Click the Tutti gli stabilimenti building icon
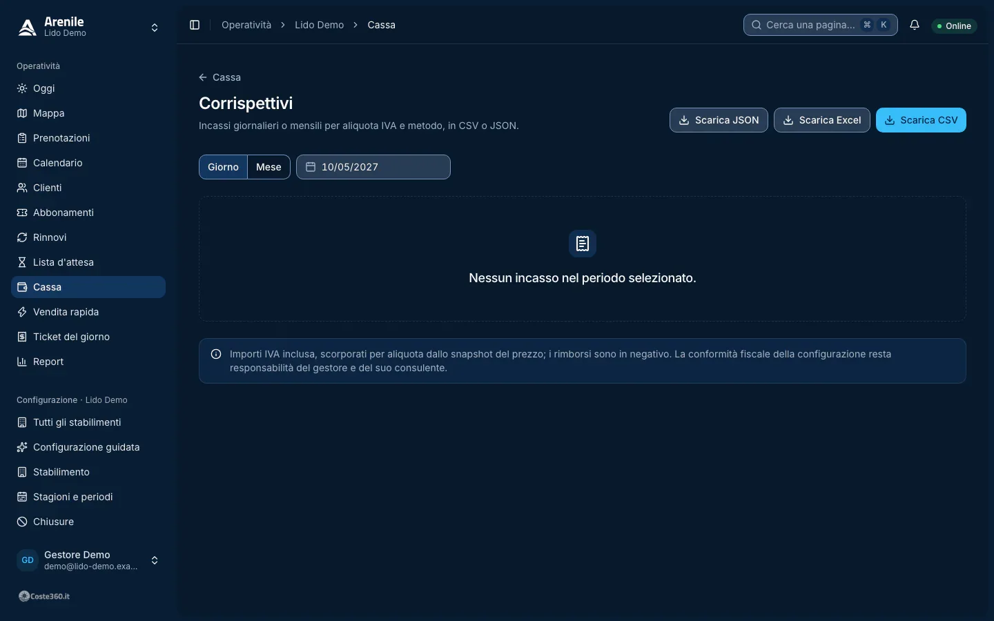Screen dimensions: 994x621 (x=22, y=422)
